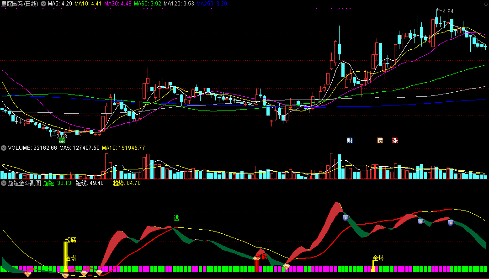Click the green 减 marker icon
This screenshot has width=489, height=279.
coord(62,141)
